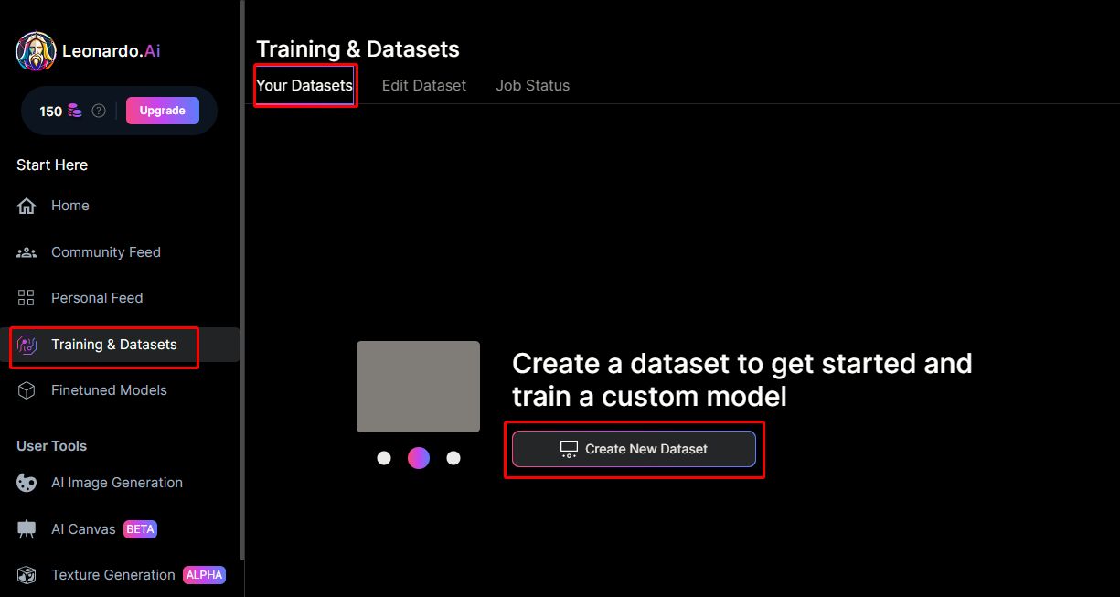Open AI Image Generation palette icon
Viewport: 1120px width, 597px height.
[27, 483]
